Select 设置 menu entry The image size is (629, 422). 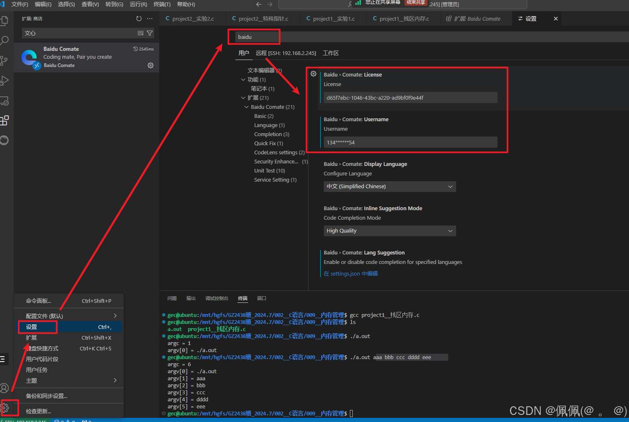[69, 327]
